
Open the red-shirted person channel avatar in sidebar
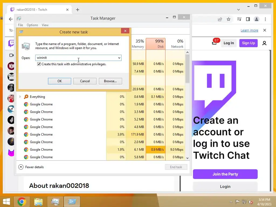[x=11, y=98]
